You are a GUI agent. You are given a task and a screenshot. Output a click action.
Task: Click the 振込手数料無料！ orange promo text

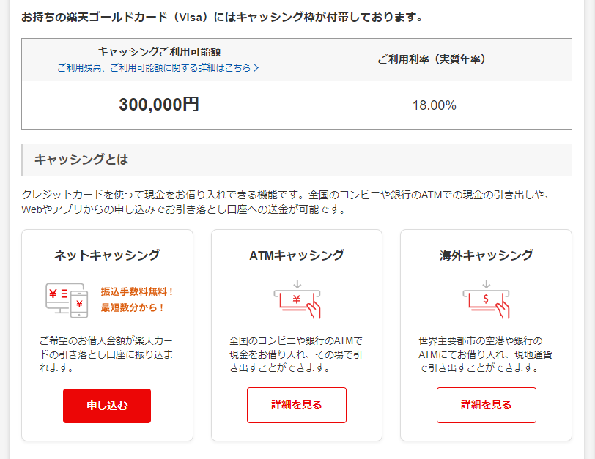pyautogui.click(x=137, y=291)
